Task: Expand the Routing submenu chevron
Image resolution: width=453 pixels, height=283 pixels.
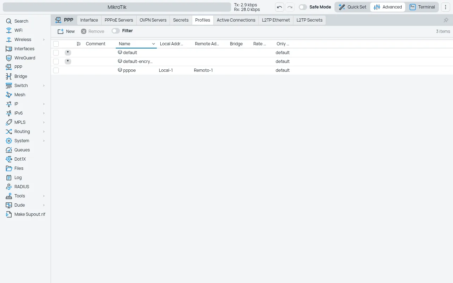Action: 44,132
